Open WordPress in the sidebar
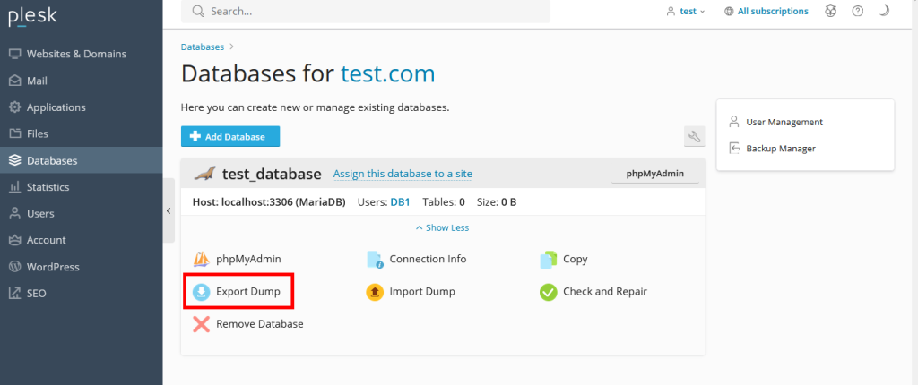The height and width of the screenshot is (385, 918). 53,267
